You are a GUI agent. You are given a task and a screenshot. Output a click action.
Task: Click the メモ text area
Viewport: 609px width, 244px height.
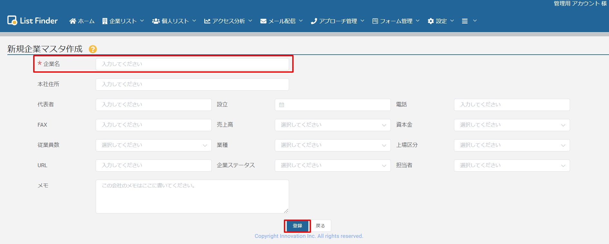(192, 196)
